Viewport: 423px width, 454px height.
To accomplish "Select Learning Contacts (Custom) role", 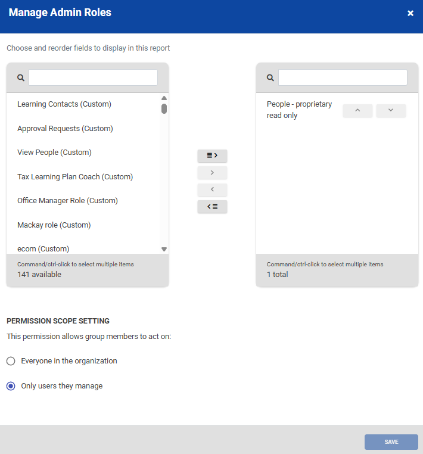I will (x=64, y=104).
